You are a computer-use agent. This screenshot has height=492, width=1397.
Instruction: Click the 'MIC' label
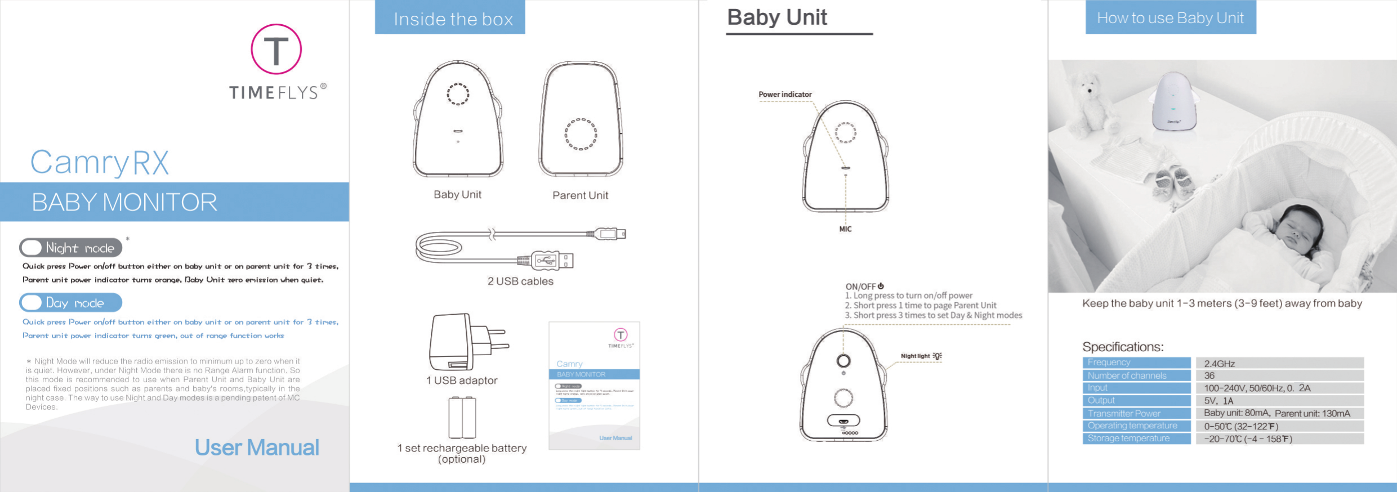pos(845,229)
